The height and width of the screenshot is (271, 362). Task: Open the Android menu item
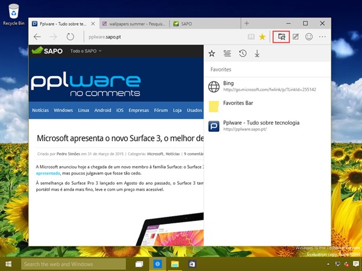click(x=103, y=110)
